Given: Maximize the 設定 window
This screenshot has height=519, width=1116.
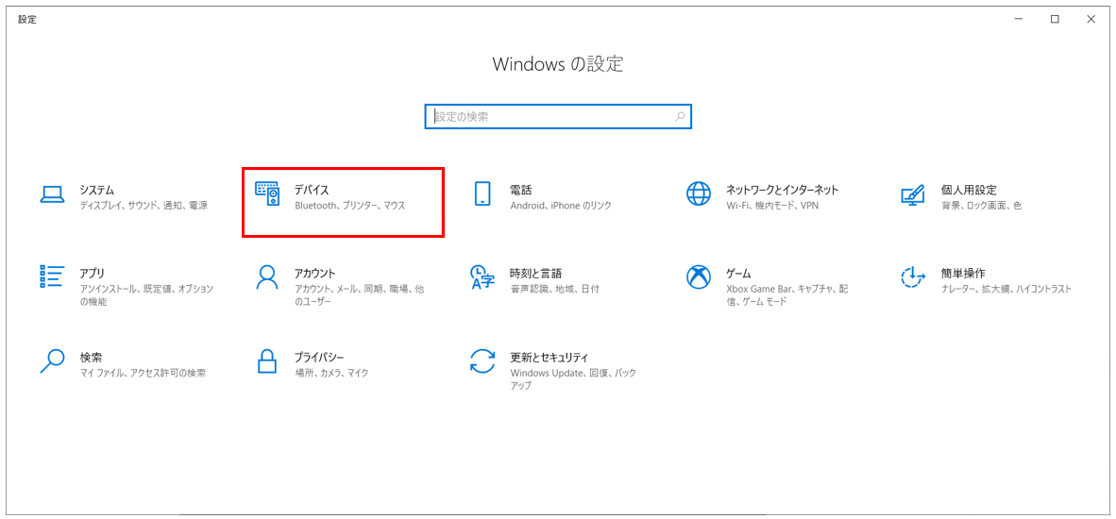Looking at the screenshot, I should (1055, 19).
